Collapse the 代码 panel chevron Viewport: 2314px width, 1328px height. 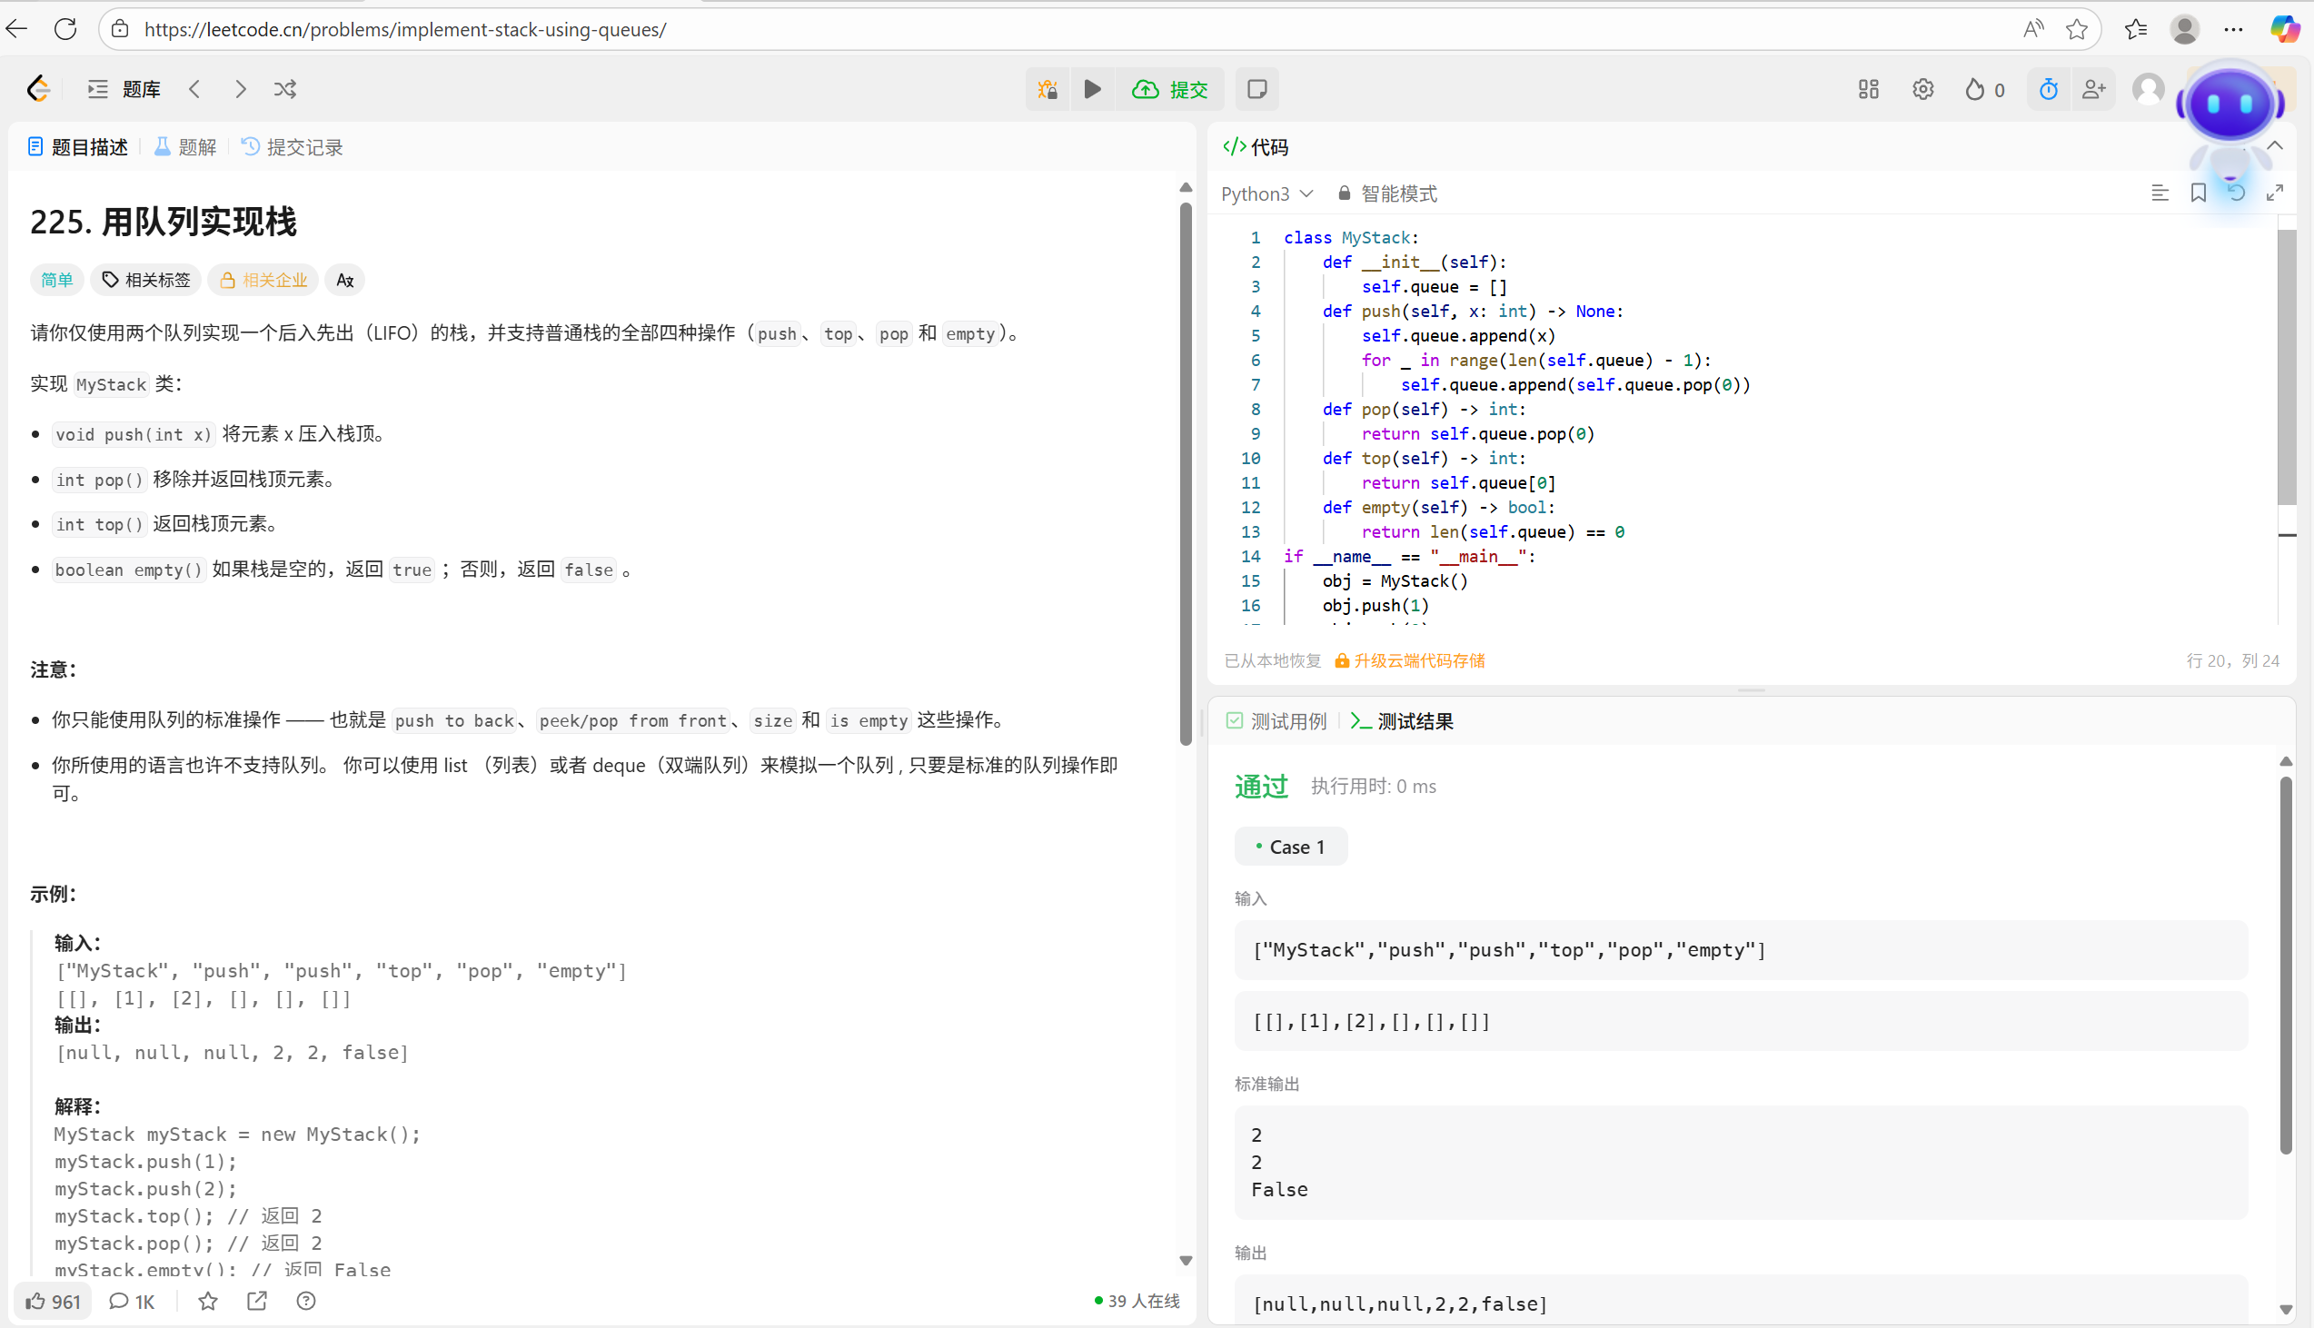2275,146
